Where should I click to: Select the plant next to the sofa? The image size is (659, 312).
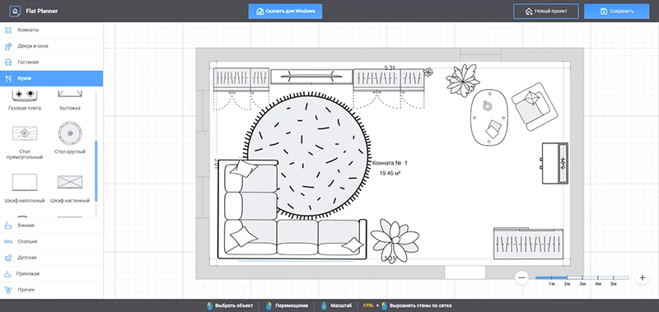pyautogui.click(x=395, y=240)
